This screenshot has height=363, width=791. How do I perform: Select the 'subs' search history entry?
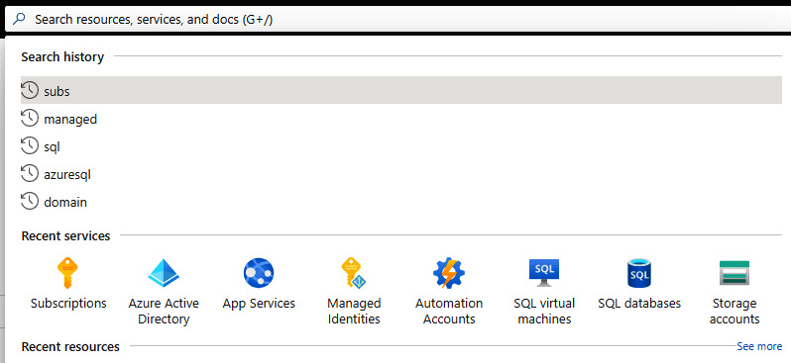pos(401,90)
